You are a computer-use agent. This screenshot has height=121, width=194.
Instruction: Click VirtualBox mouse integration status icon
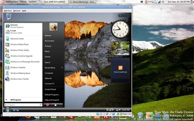click(x=118, y=114)
